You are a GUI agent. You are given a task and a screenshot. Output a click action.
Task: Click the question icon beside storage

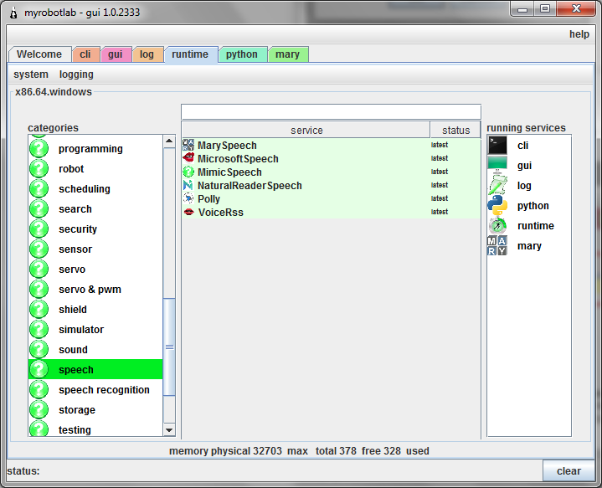(x=39, y=409)
